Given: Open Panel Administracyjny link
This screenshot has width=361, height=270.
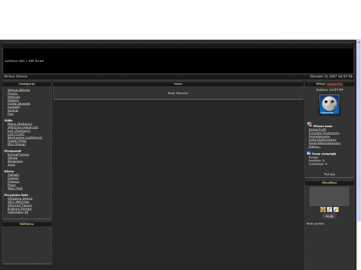Looking at the screenshot, I should [324, 143].
